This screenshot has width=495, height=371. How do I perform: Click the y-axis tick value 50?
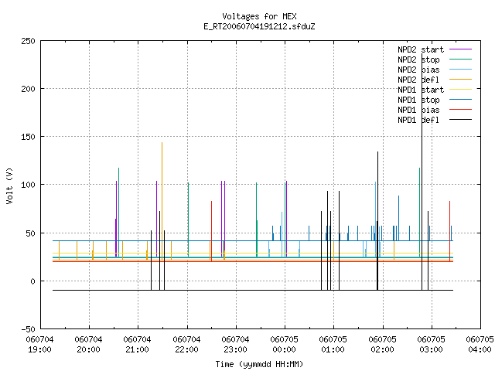coord(30,233)
